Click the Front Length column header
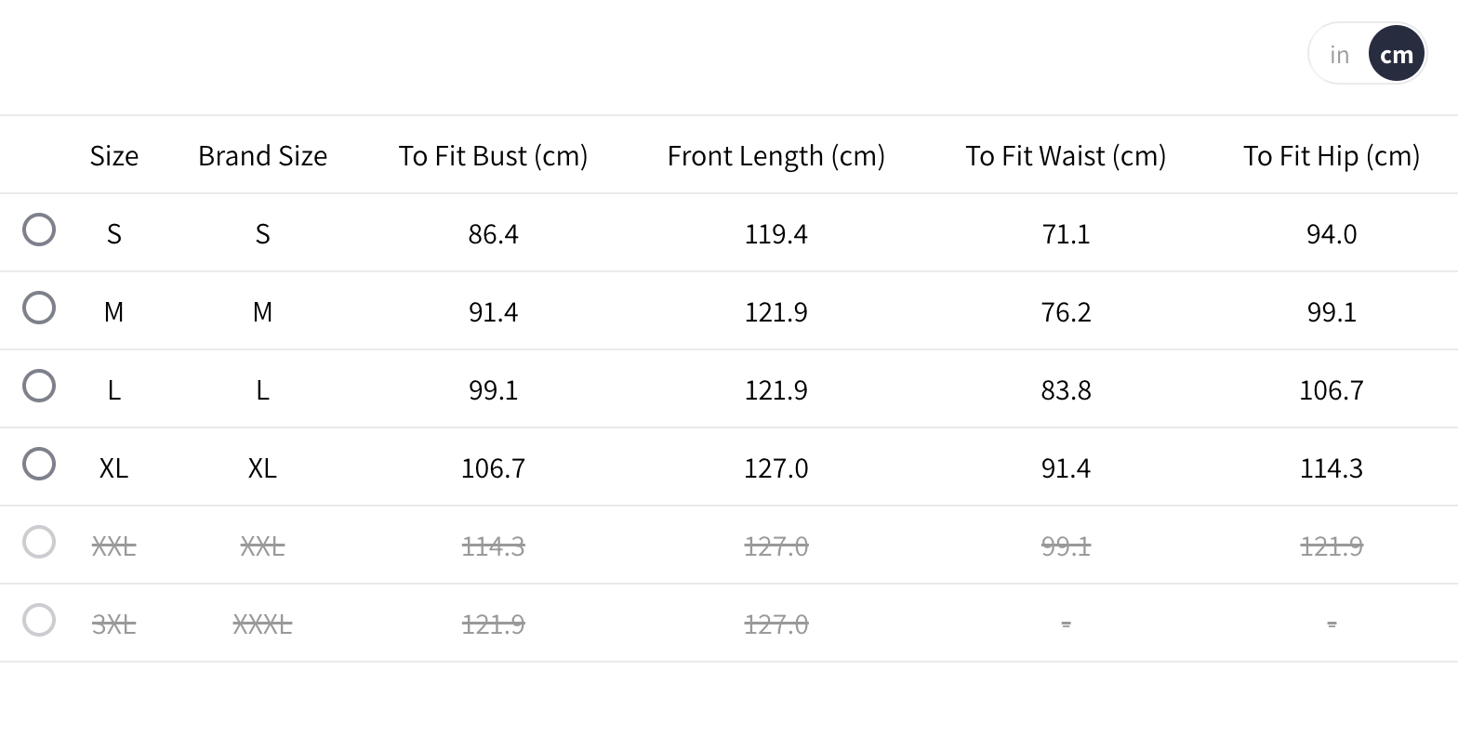 coord(775,155)
